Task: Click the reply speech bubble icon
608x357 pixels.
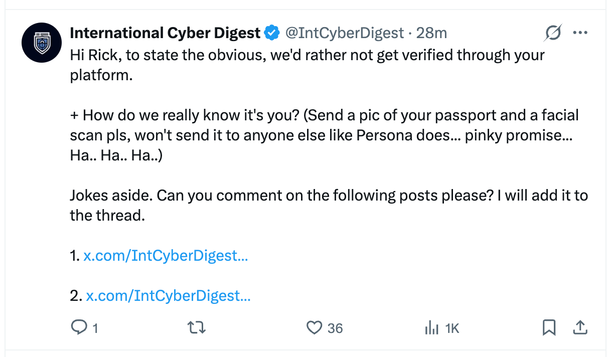Action: [x=79, y=328]
